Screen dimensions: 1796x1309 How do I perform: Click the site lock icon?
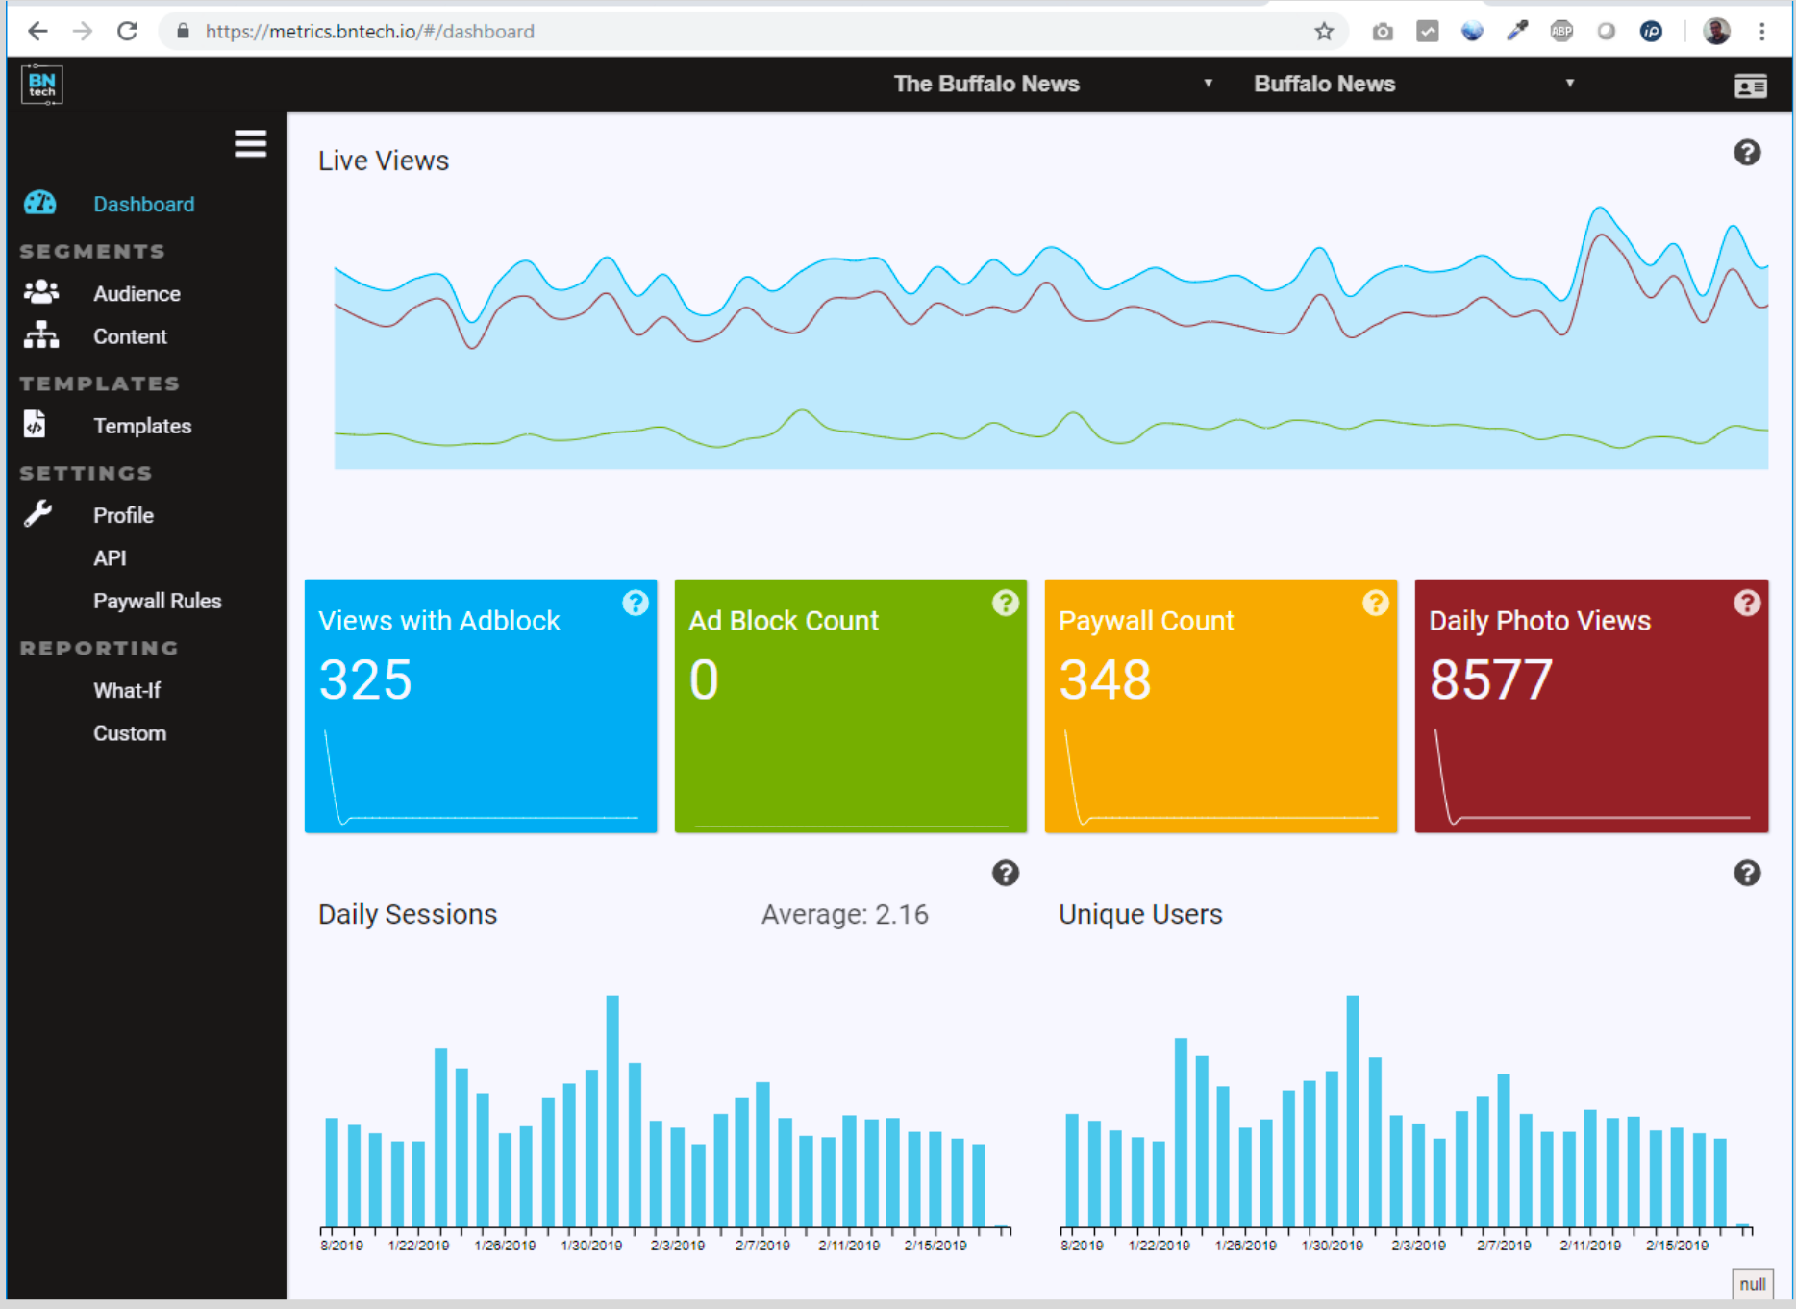coord(183,32)
